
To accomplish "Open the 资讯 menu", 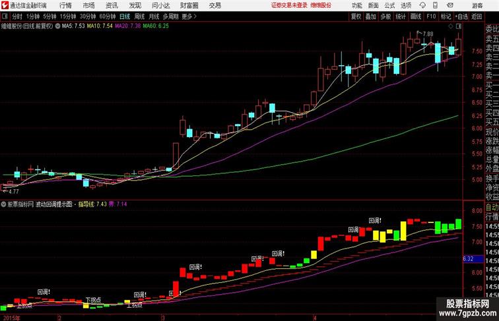I will point(112,5).
